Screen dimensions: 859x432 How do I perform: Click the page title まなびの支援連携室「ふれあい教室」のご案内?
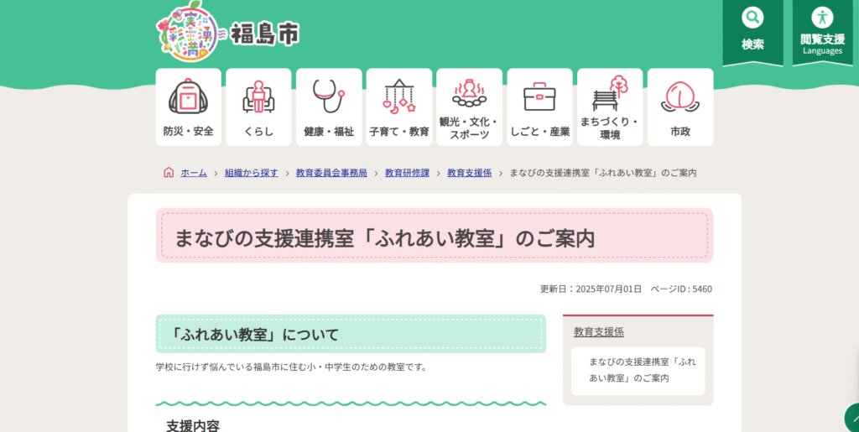tap(384, 239)
